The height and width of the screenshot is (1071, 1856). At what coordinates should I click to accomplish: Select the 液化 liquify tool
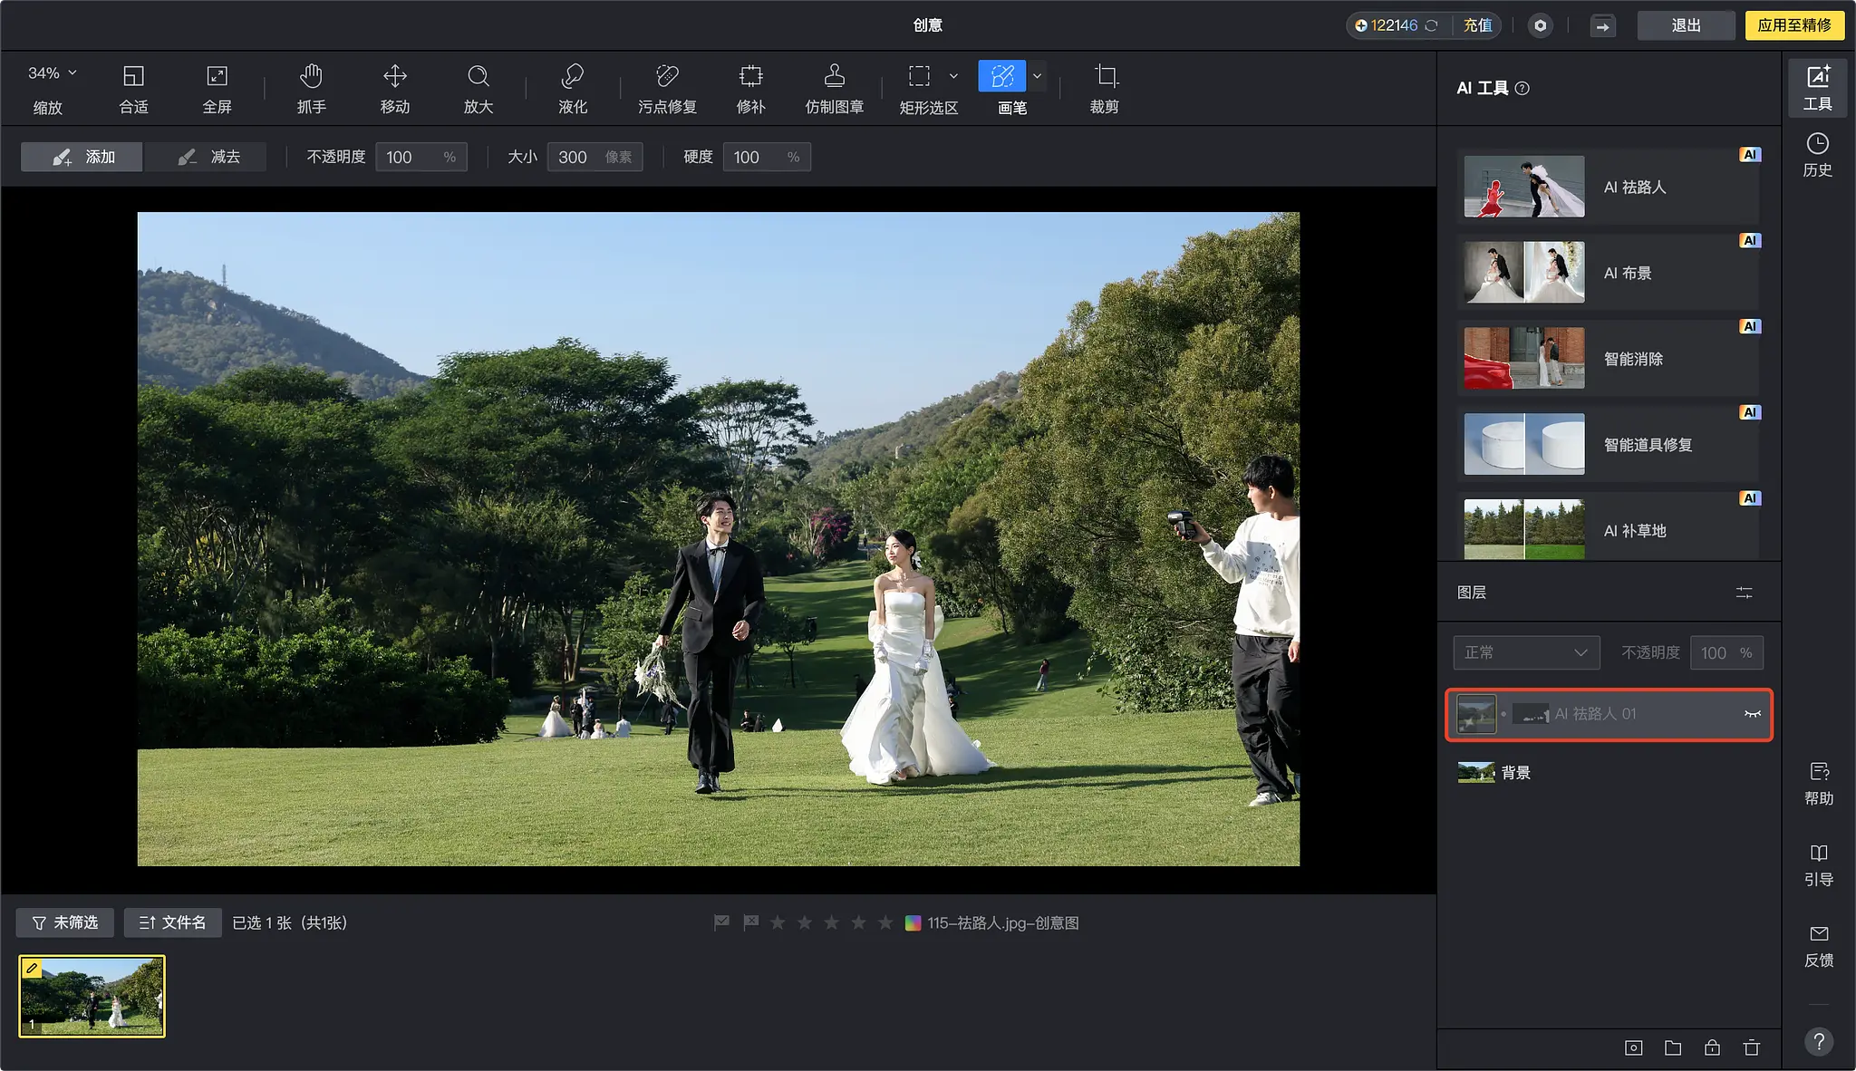point(572,89)
